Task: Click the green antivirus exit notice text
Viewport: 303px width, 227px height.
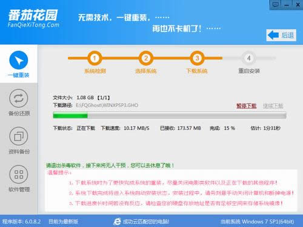Action: (110, 165)
